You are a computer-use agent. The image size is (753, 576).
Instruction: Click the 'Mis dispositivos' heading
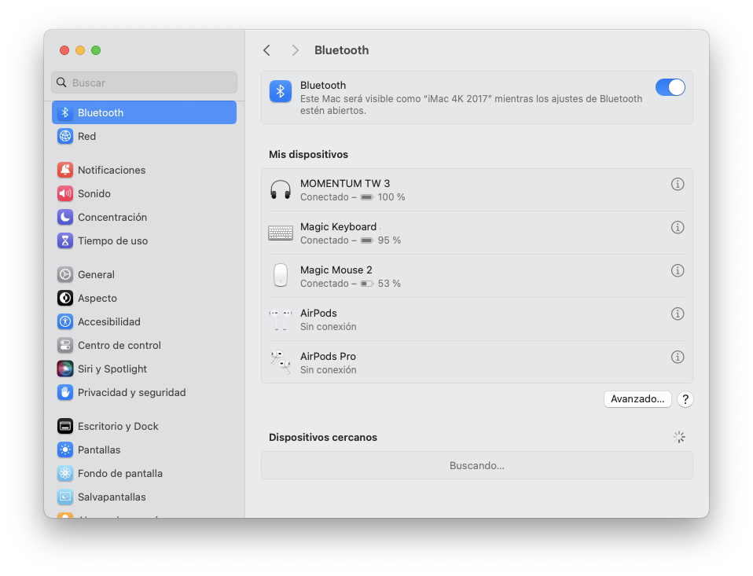308,154
